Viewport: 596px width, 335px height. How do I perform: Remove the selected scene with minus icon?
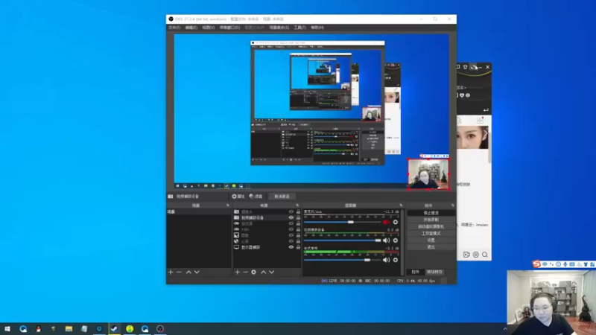(179, 272)
